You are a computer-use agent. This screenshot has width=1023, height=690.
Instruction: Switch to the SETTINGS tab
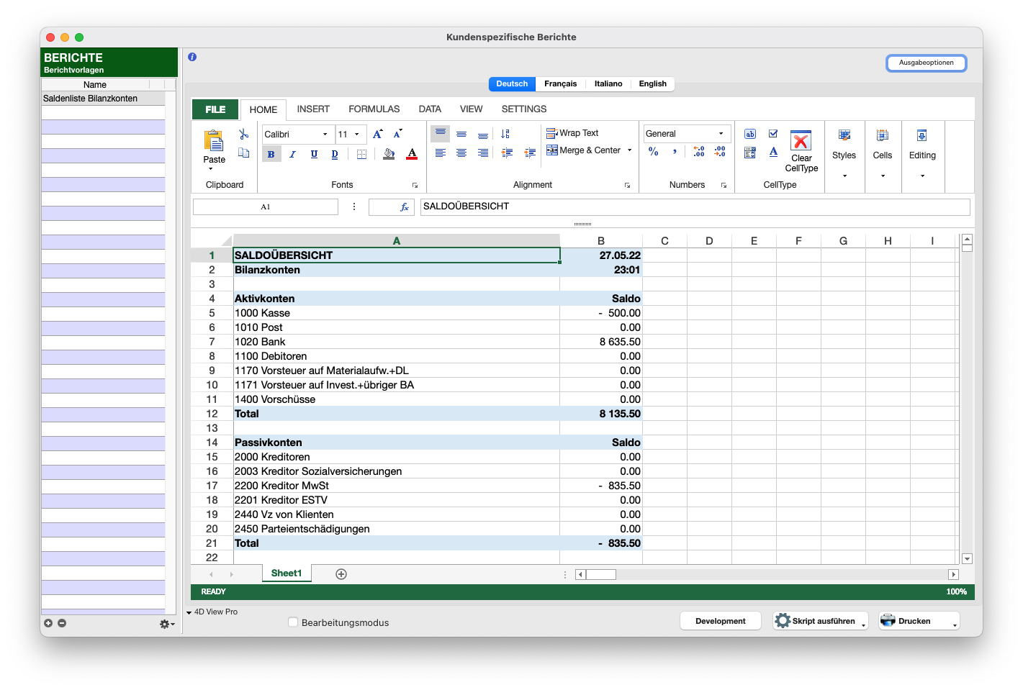[524, 109]
